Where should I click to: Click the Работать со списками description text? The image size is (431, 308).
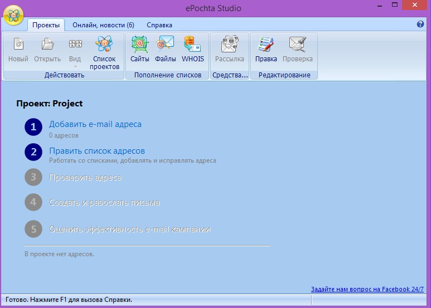(133, 160)
